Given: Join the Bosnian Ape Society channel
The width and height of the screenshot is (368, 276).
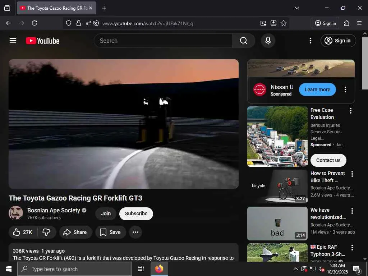Looking at the screenshot, I should tap(106, 213).
